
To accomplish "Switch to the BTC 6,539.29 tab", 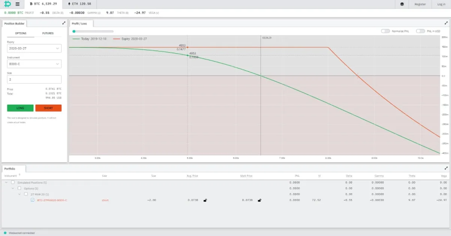I will [43, 4].
